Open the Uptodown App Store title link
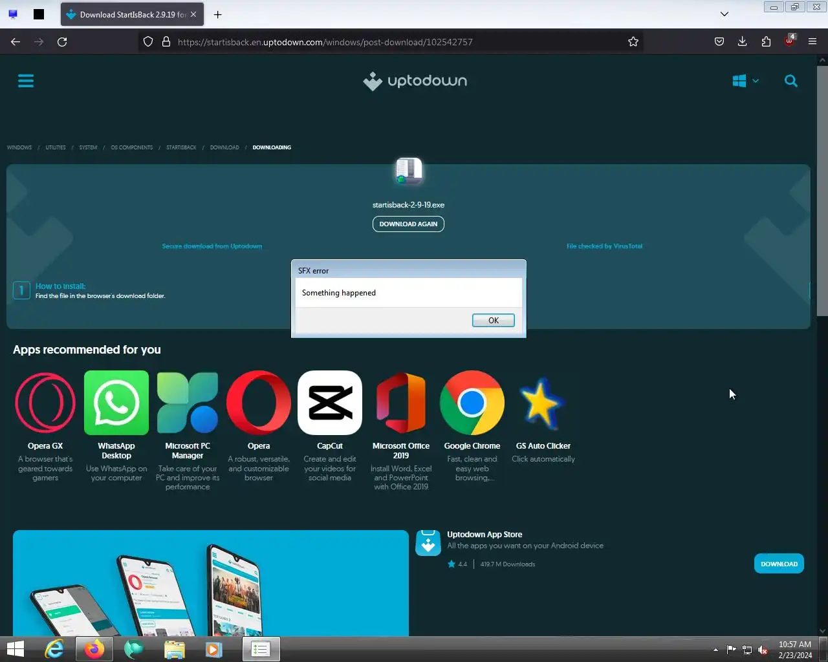Image resolution: width=828 pixels, height=662 pixels. 485,535
